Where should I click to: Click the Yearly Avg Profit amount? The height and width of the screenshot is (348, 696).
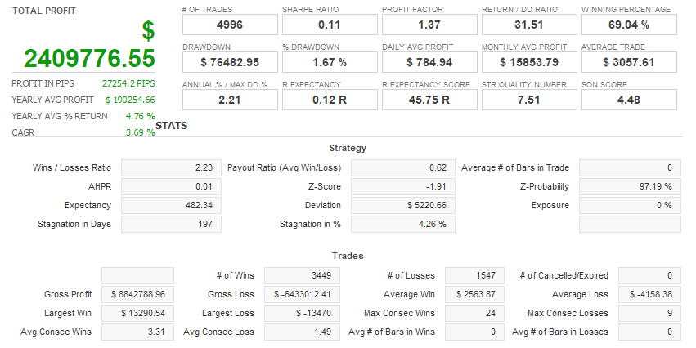[x=130, y=100]
